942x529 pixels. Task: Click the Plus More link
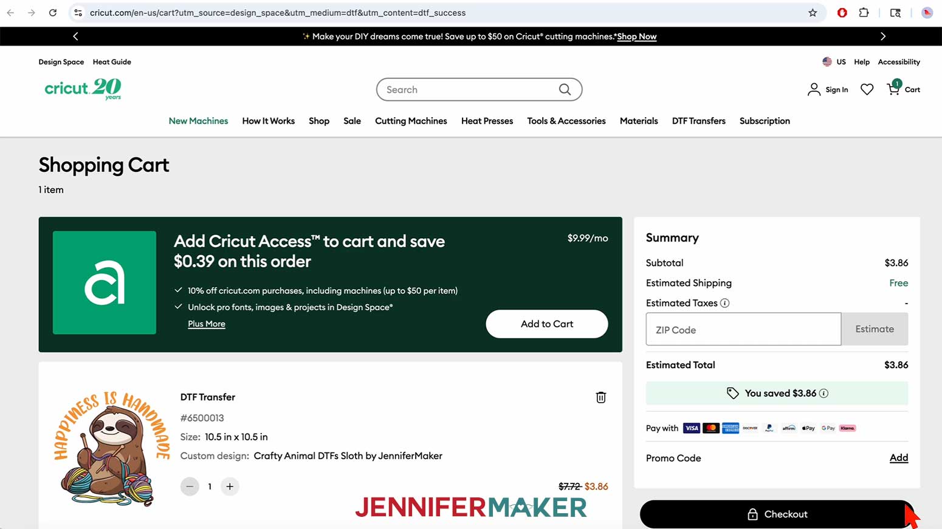pyautogui.click(x=207, y=324)
